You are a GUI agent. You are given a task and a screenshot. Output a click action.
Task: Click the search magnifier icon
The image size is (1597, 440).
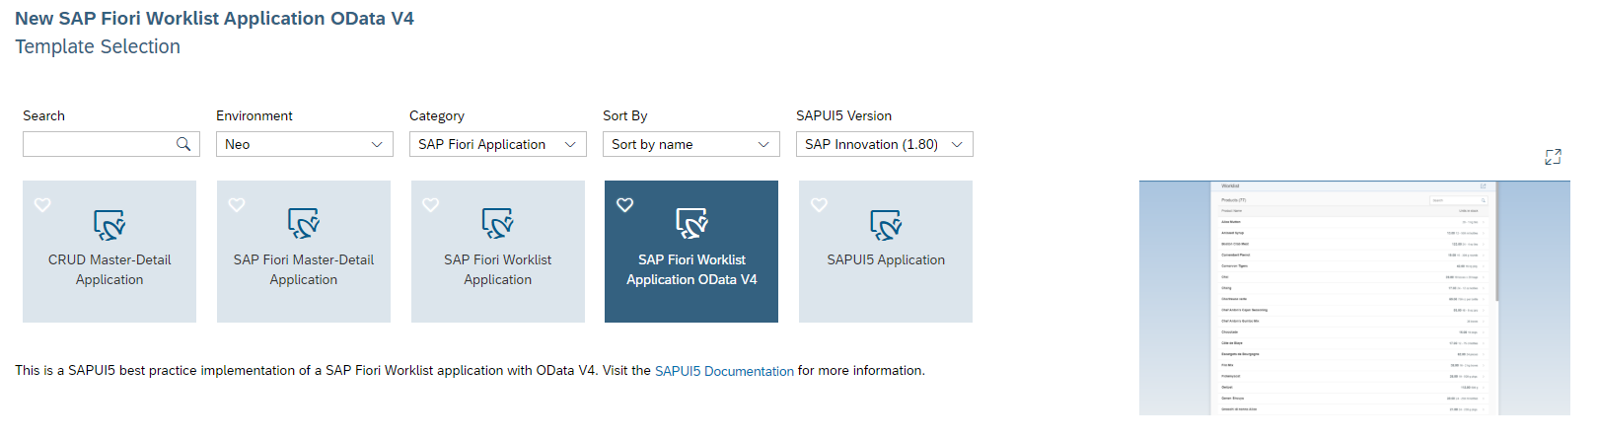pos(183,144)
